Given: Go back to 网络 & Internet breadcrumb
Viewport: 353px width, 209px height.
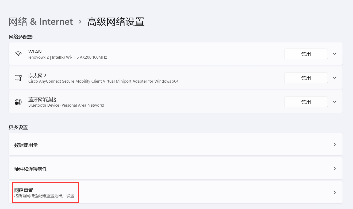Looking at the screenshot, I should pos(41,22).
